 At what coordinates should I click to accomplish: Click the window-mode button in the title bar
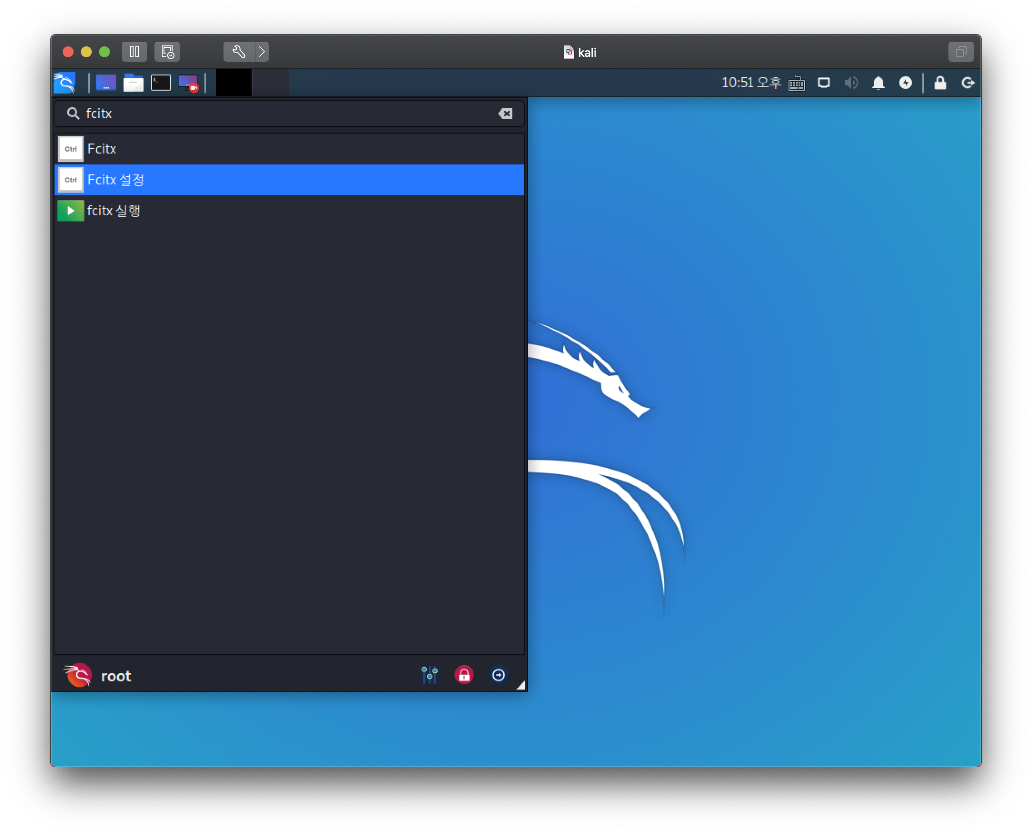click(x=961, y=52)
